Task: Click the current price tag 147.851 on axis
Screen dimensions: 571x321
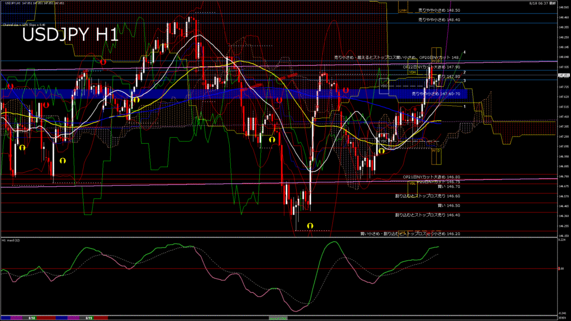Action: 562,75
